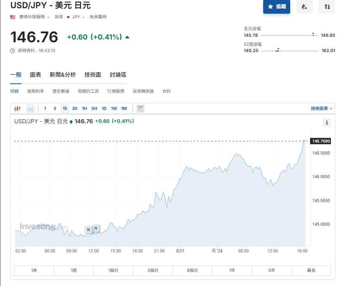Click the first 'N' news marker on chart
341x286 pixels.
point(88,229)
